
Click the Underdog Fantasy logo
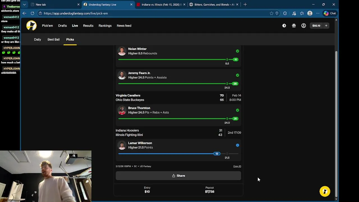coord(31,26)
